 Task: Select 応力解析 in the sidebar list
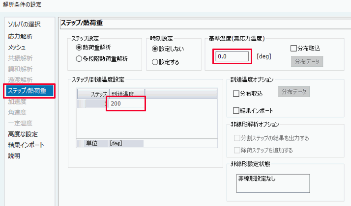(x=21, y=36)
